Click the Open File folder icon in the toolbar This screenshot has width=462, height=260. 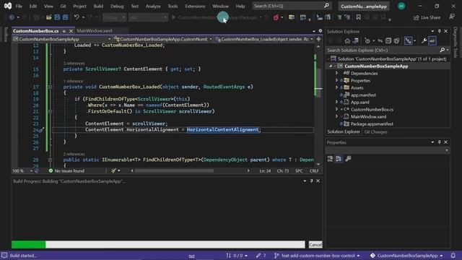click(x=48, y=17)
